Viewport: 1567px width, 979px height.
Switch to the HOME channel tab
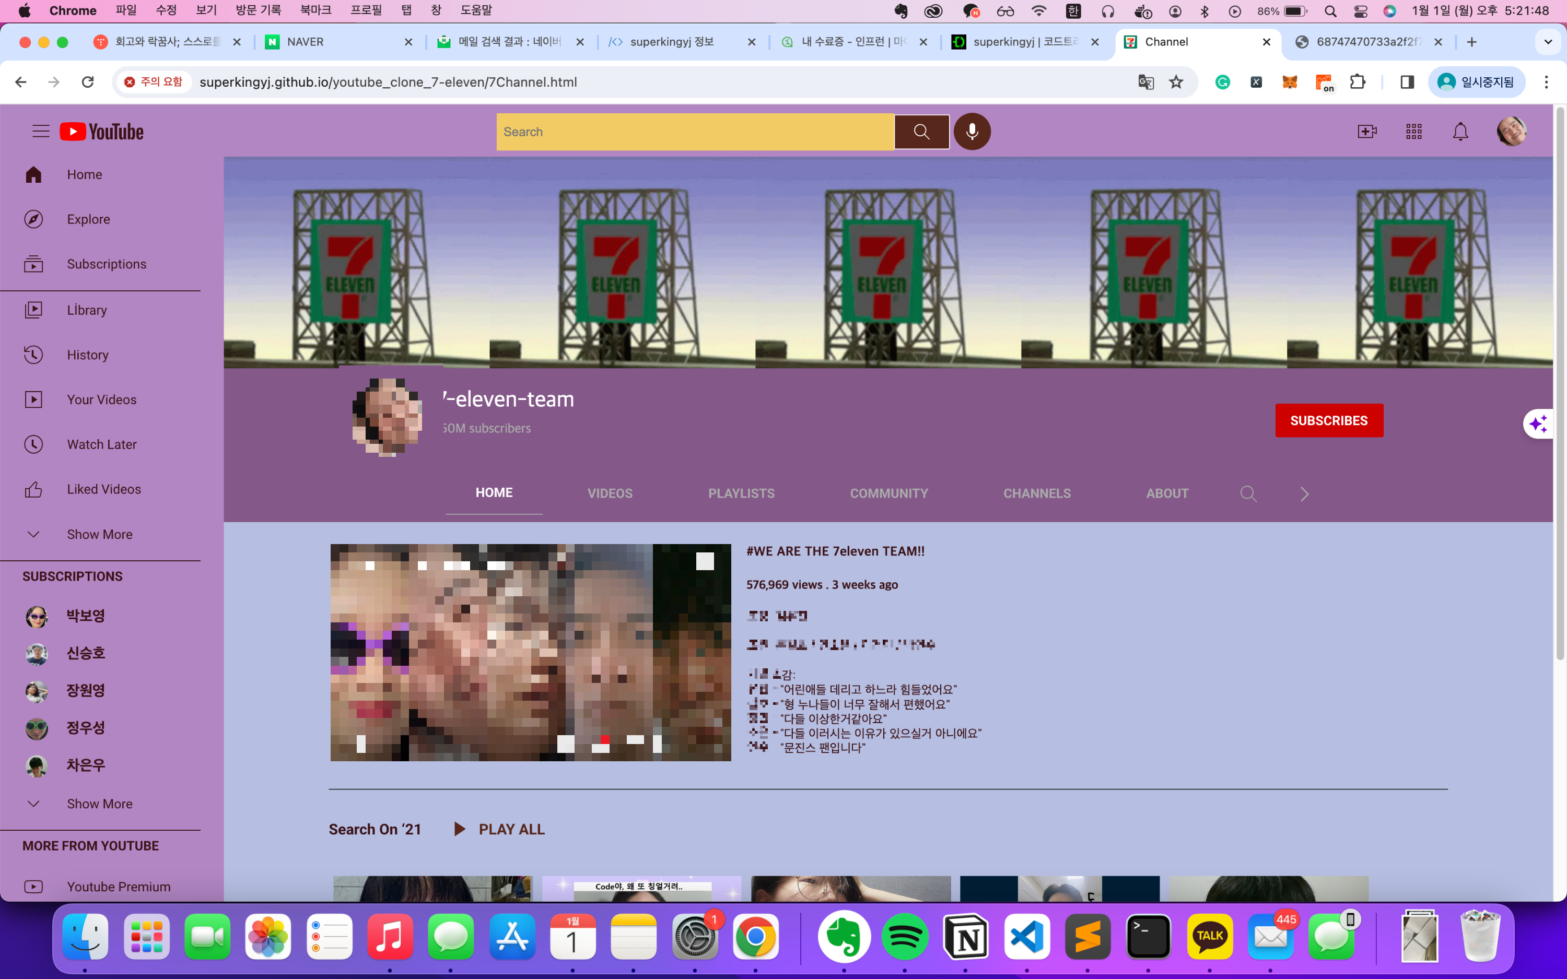pos(494,493)
